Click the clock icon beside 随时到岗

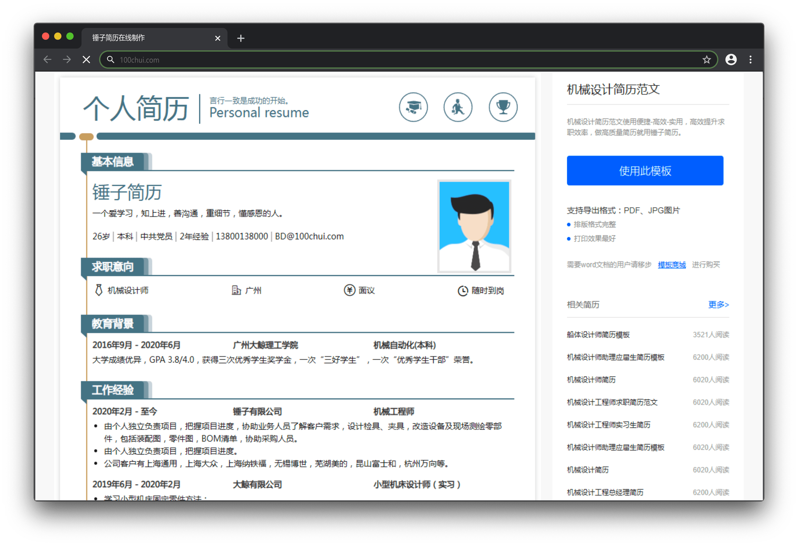coord(463,291)
